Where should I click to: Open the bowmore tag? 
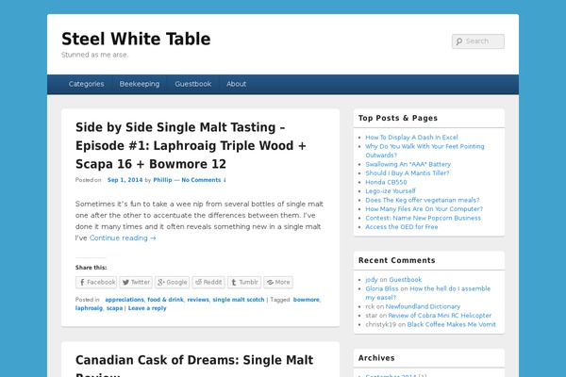306,300
